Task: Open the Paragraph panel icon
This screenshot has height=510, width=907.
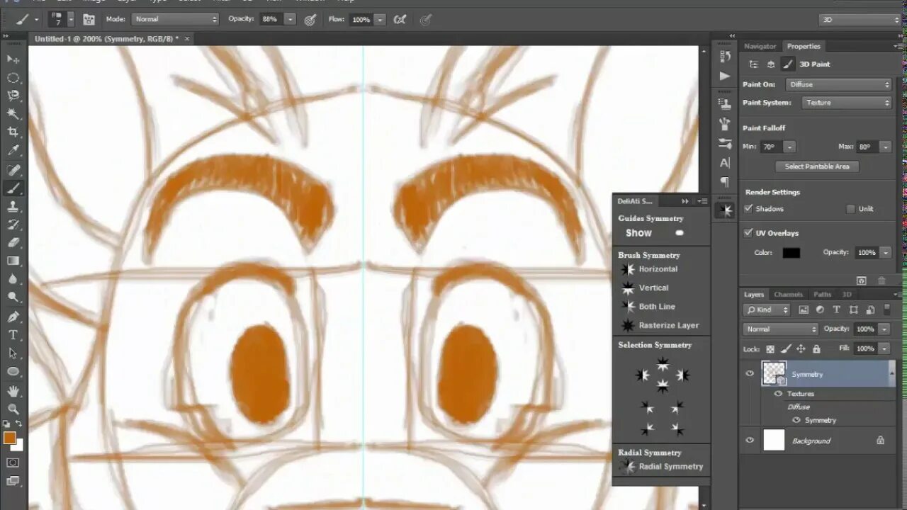Action: [x=724, y=182]
